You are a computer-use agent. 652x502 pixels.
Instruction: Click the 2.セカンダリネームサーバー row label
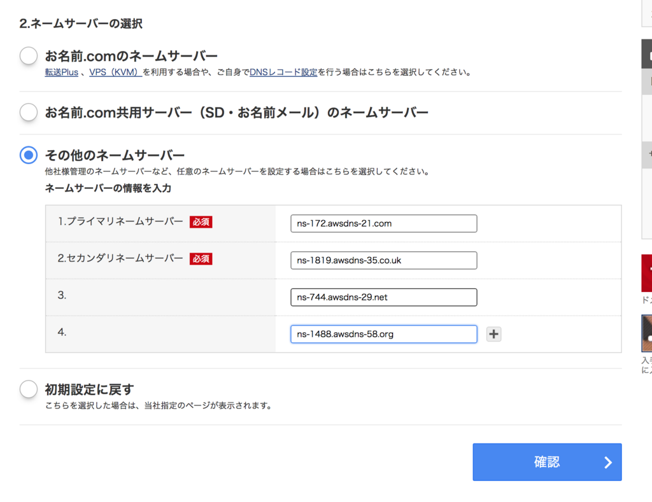click(x=120, y=259)
